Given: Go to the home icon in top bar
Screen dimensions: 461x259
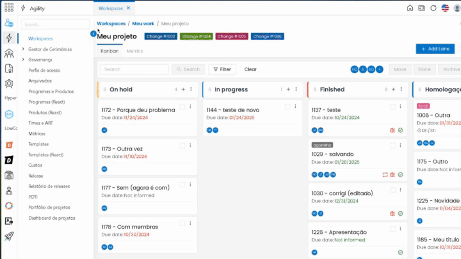Looking at the screenshot, I should point(410,8).
